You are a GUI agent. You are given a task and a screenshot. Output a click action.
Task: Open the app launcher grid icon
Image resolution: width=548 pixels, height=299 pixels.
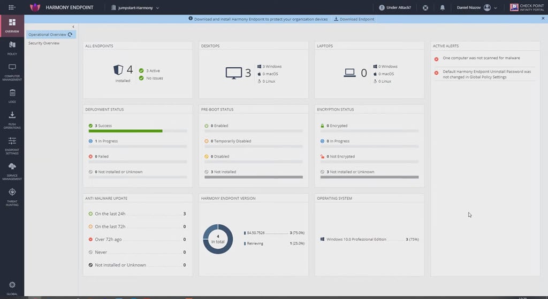pyautogui.click(x=12, y=7)
